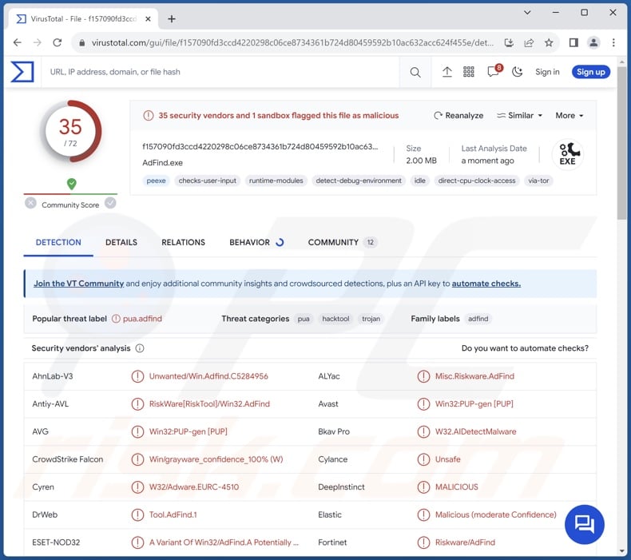
Task: Switch to the RELATIONS tab
Action: [x=183, y=242]
